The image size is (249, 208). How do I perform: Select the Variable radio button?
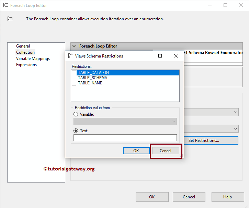tap(76, 114)
